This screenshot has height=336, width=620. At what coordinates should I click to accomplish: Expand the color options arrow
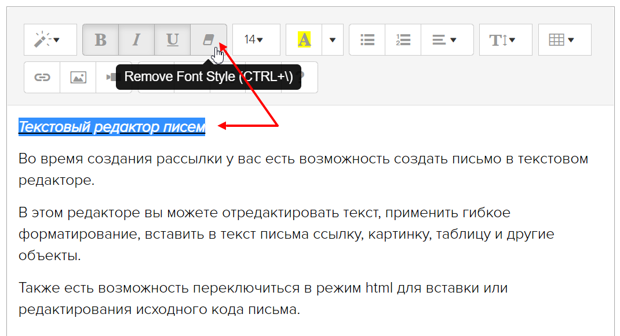333,40
